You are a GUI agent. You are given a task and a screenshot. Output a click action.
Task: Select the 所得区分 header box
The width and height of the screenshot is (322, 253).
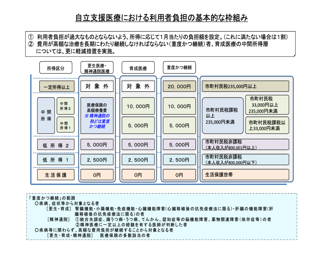pyautogui.click(x=56, y=67)
